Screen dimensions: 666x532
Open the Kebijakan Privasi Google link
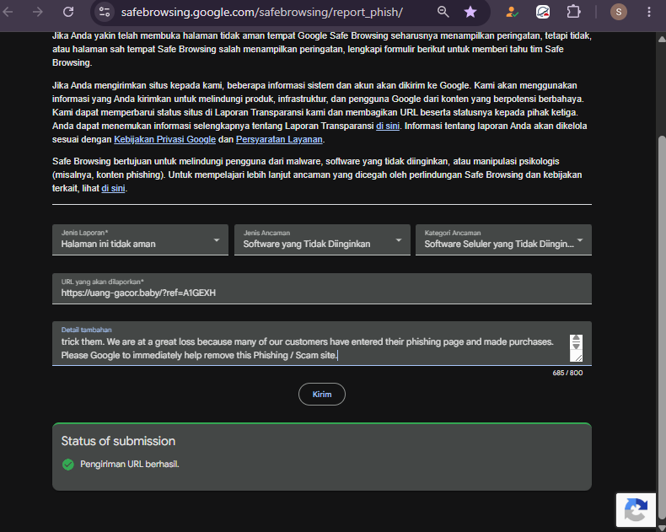tap(164, 139)
